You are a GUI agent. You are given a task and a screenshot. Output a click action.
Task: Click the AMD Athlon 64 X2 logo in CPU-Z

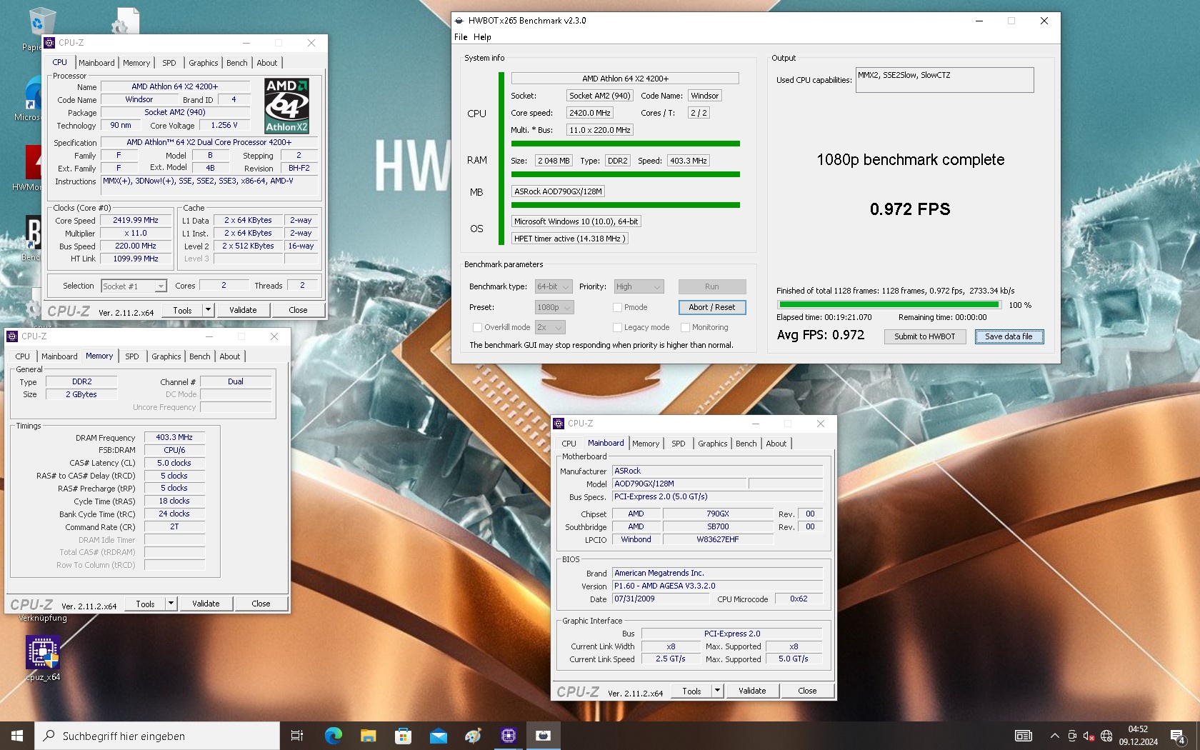tap(286, 106)
